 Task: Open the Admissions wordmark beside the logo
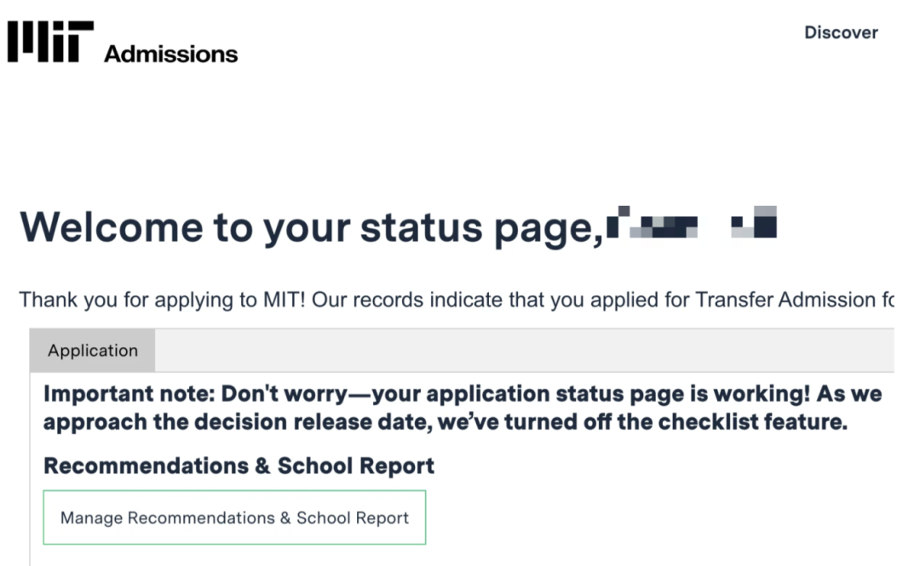[170, 54]
